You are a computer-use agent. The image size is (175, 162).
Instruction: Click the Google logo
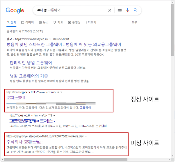15,10
